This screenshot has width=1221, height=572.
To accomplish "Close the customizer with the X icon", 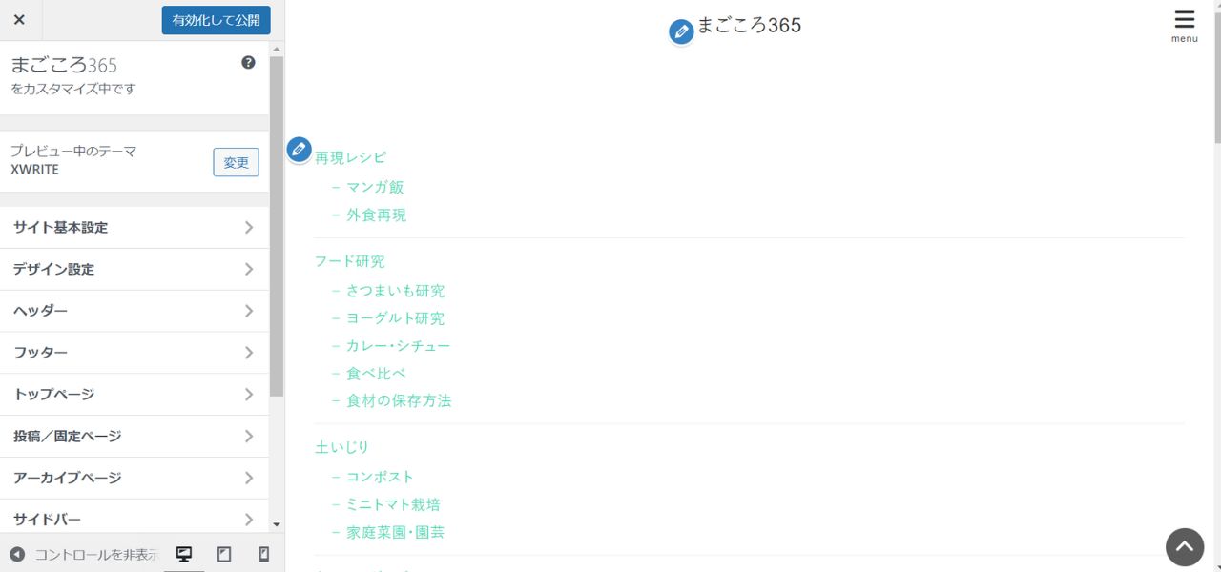I will coord(19,20).
